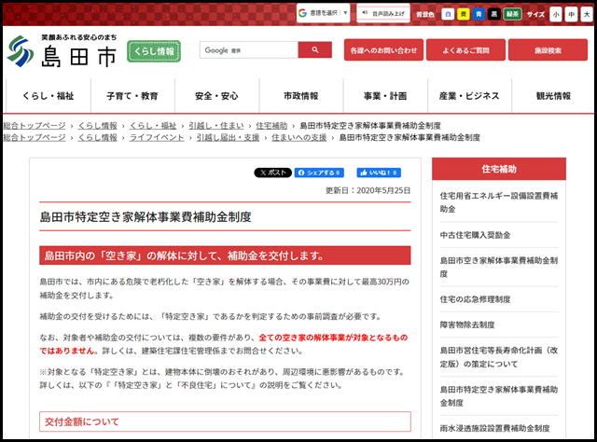The image size is (597, 442).
Task: Select the white background color swatch
Action: [x=448, y=15]
